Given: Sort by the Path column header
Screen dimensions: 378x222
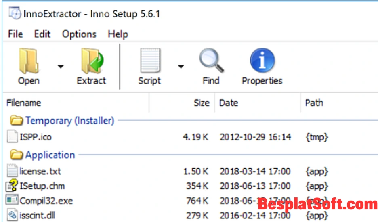Looking at the screenshot, I should 314,103.
